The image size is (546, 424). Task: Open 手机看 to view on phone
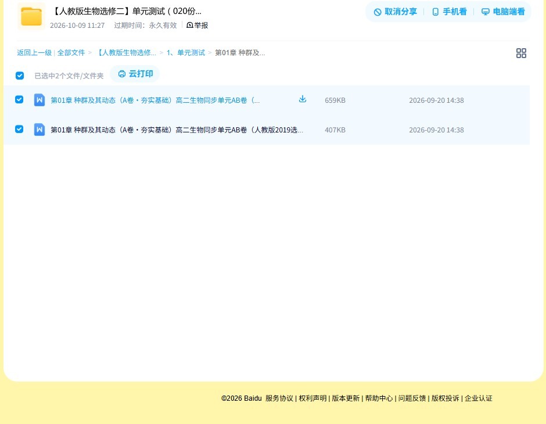[x=449, y=12]
